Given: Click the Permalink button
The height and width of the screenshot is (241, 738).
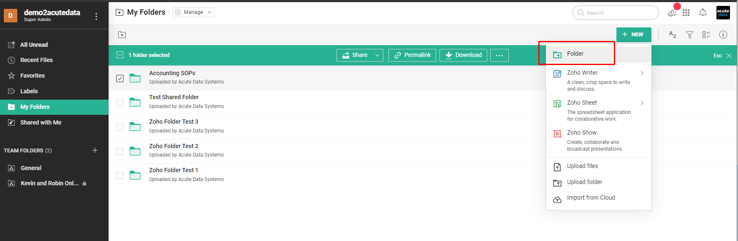Looking at the screenshot, I should 412,55.
